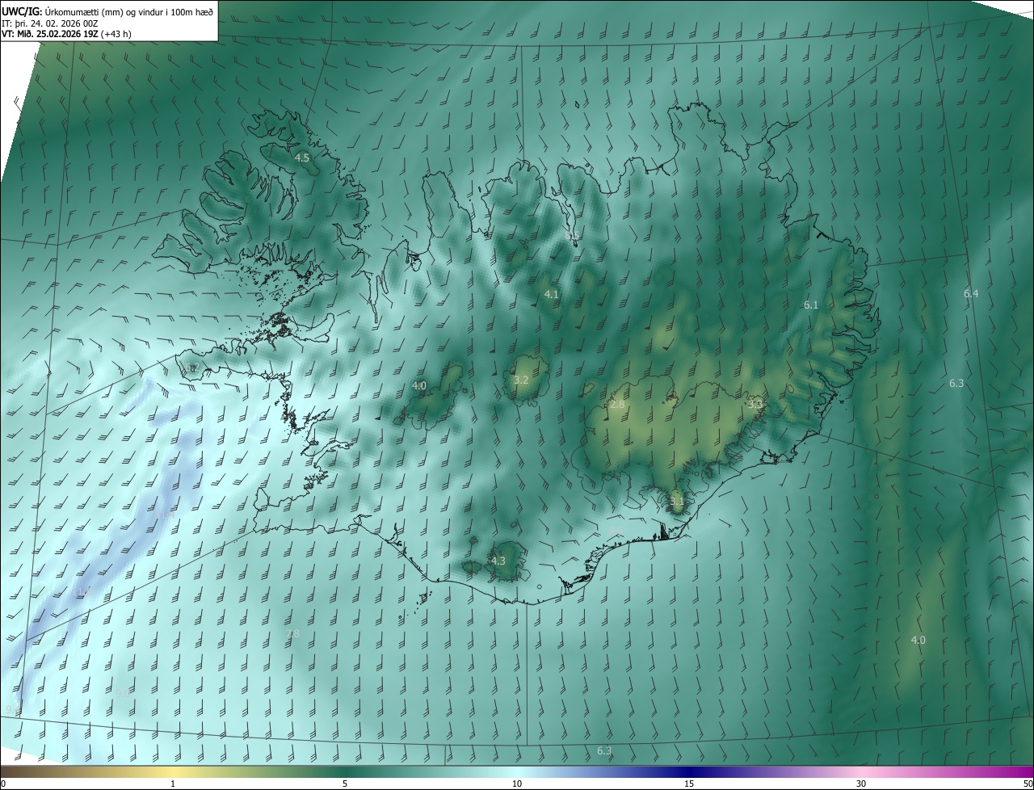Click the 6.1 value in east Iceland
The height and width of the screenshot is (790, 1034).
811,305
